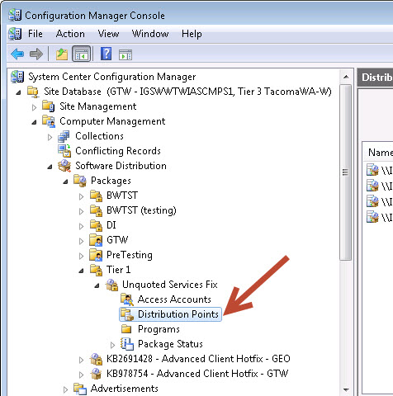
Task: Toggle the Show/Hide Console Tree button
Action: [x=82, y=54]
